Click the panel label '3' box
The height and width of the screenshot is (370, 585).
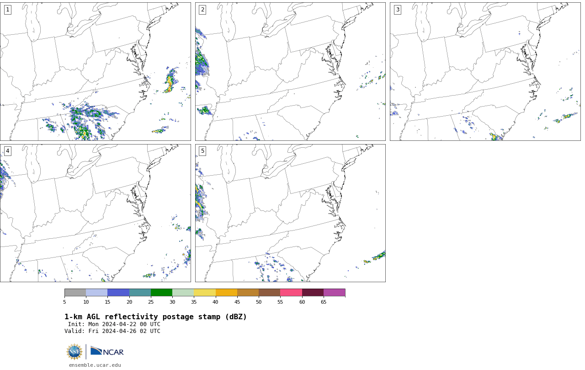tap(397, 10)
